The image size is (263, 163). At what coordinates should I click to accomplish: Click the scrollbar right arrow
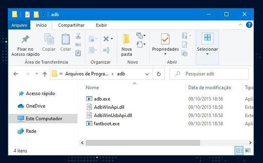click(x=250, y=143)
